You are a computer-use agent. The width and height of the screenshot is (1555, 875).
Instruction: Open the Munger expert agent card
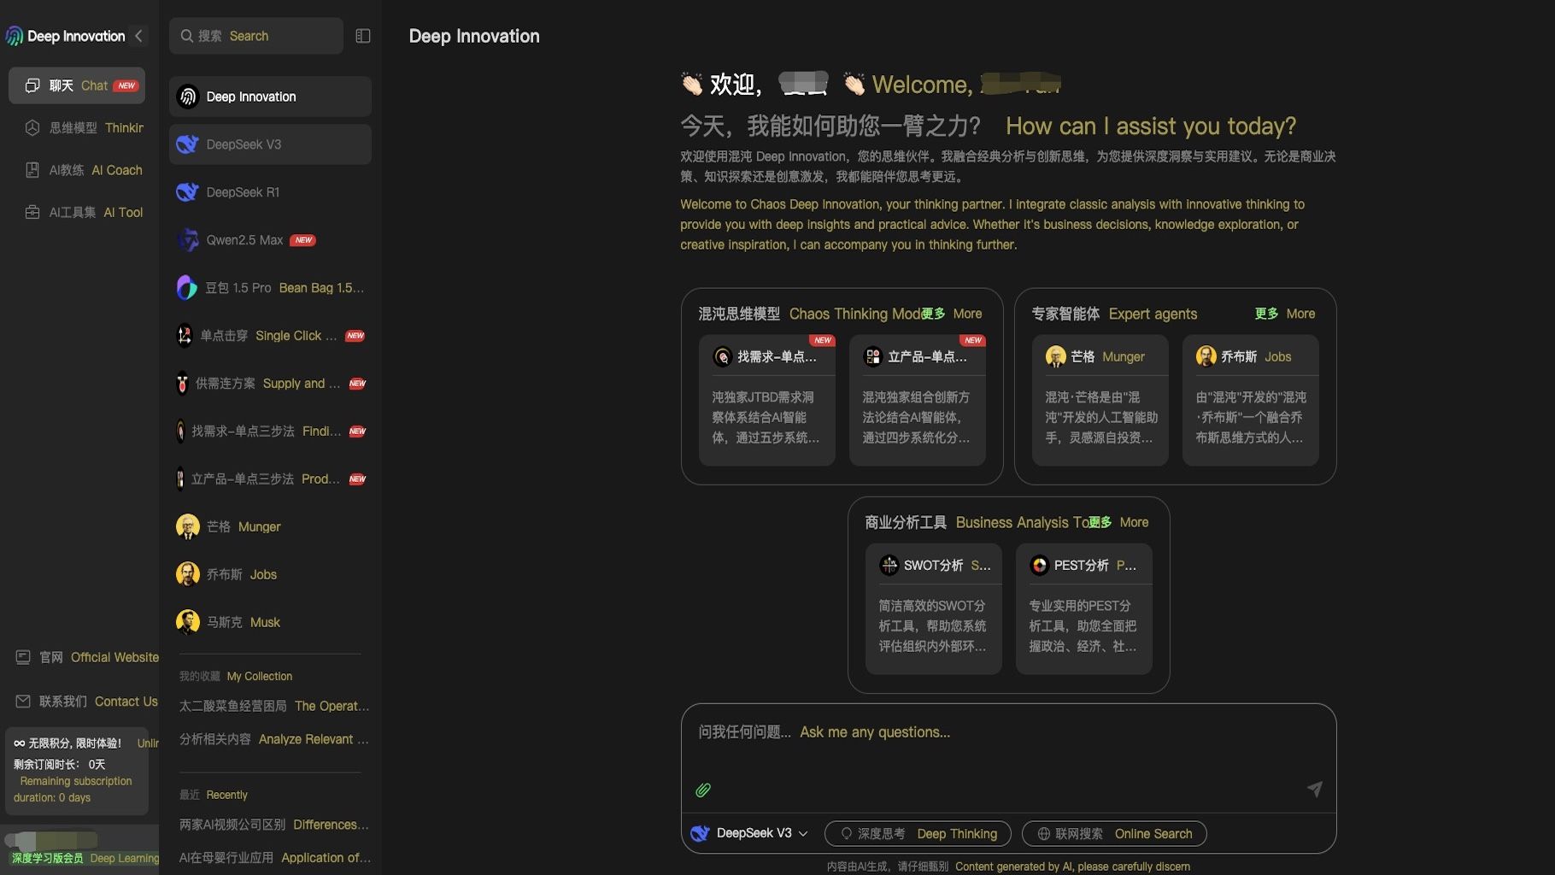(1100, 400)
